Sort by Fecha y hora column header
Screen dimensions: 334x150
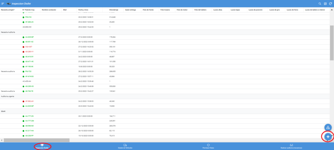coord(84,10)
